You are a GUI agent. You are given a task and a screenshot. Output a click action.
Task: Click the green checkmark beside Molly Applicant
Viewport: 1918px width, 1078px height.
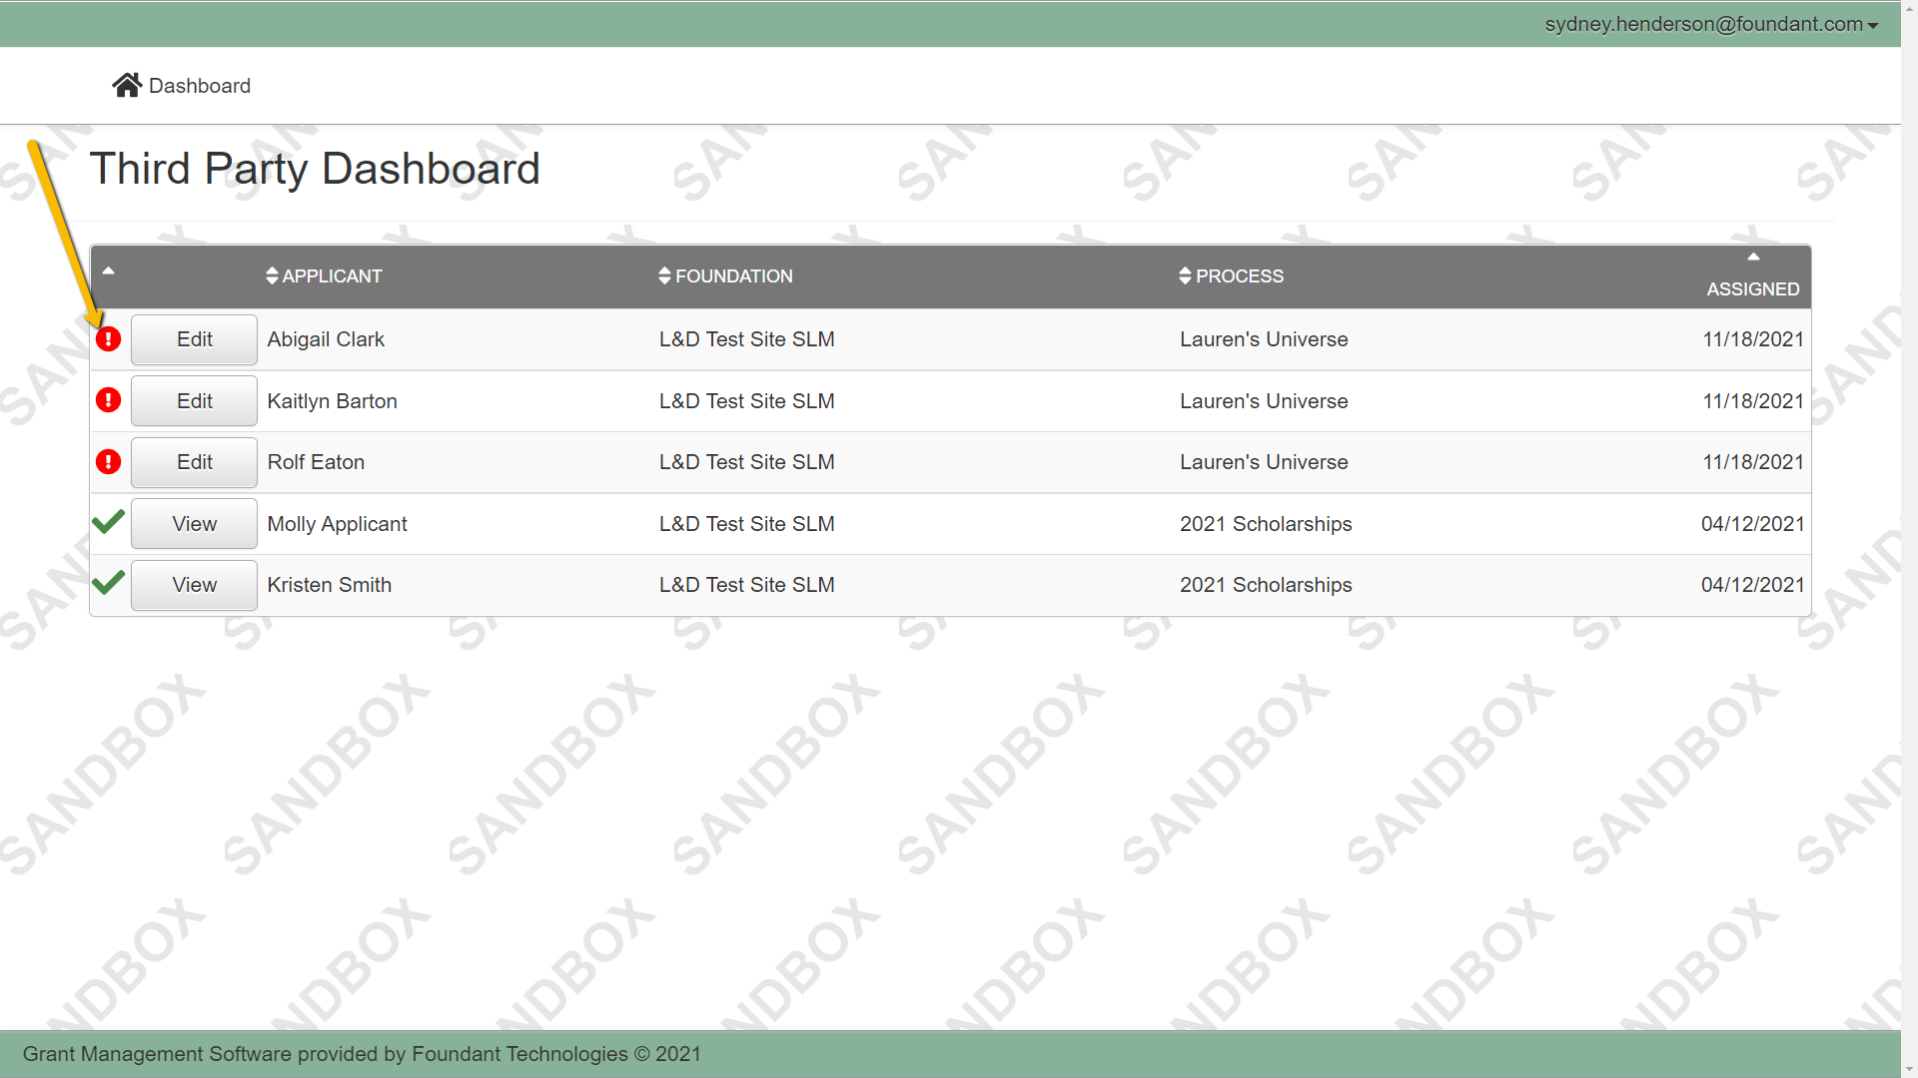pyautogui.click(x=108, y=522)
